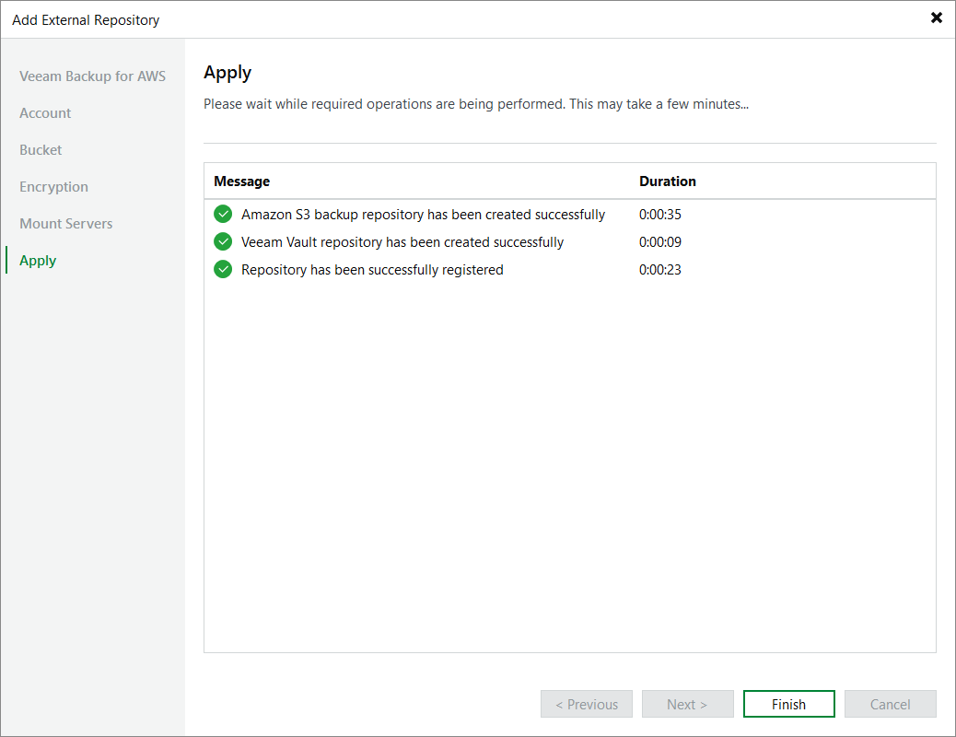
Task: Close the Add External Repository dialog
Action: pos(937,18)
